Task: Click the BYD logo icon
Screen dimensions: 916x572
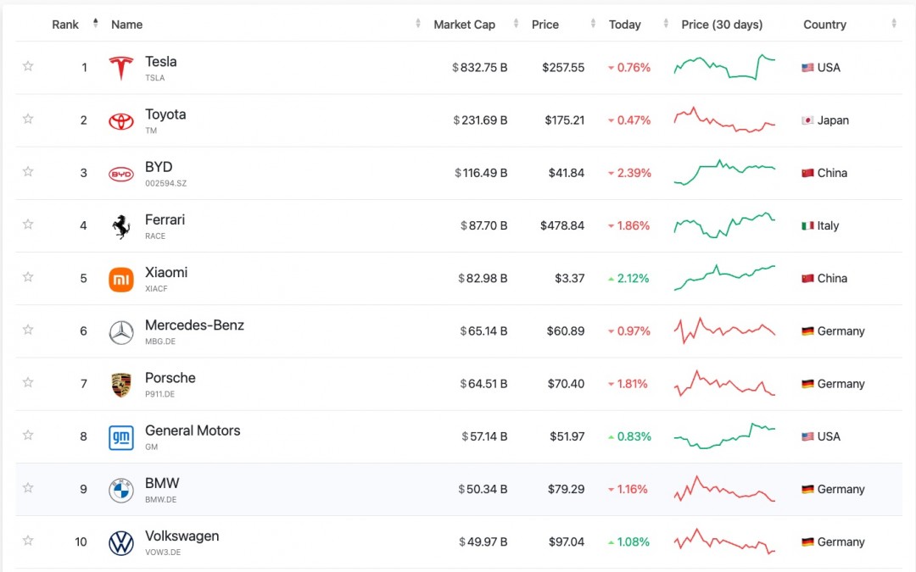Action: tap(121, 174)
